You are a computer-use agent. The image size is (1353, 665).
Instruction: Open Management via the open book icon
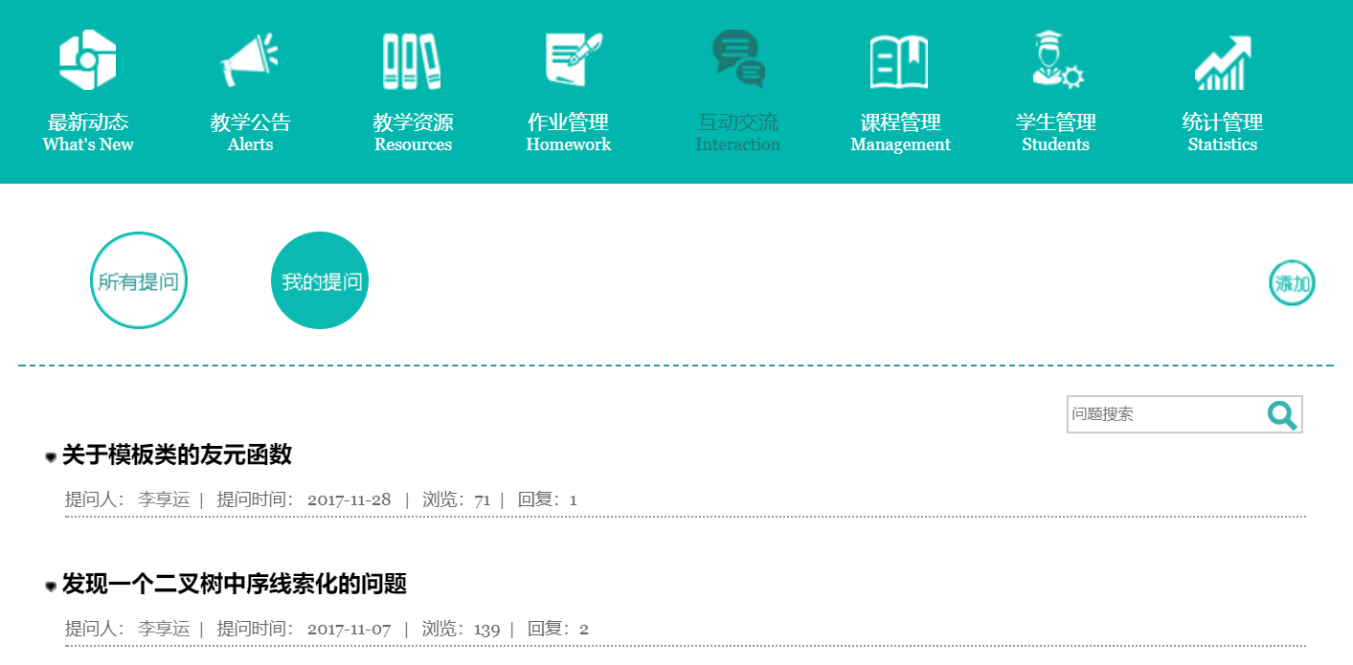pyautogui.click(x=899, y=61)
